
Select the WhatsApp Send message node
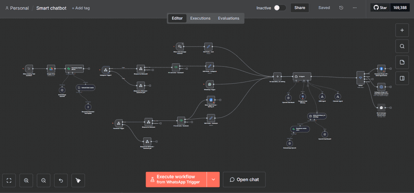pyautogui.click(x=381, y=107)
